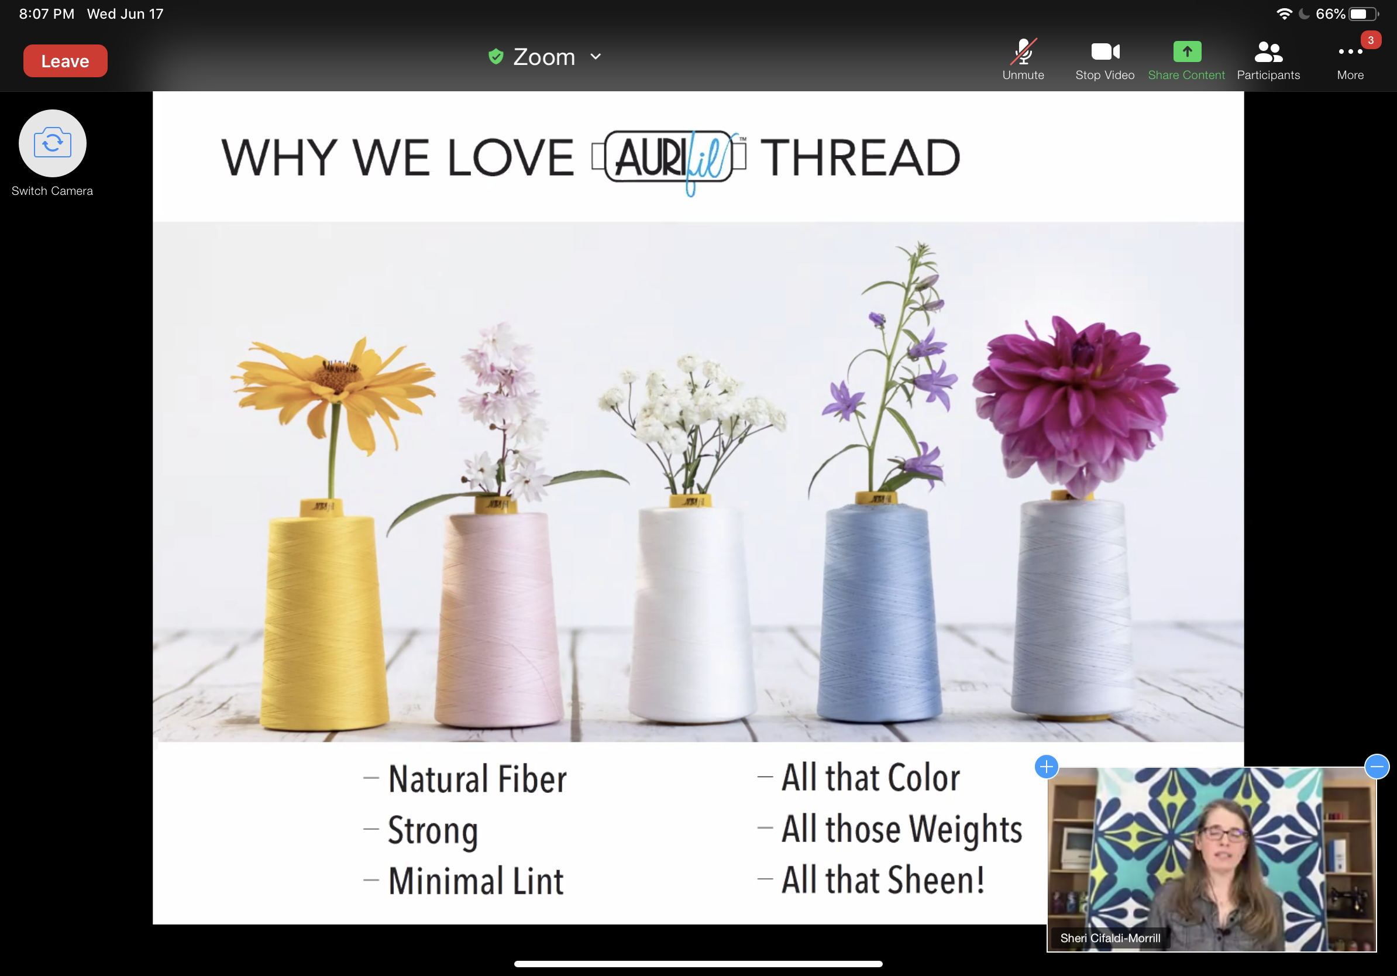The height and width of the screenshot is (976, 1397).
Task: Expand the Zoom meeting info chevron
Action: (x=596, y=57)
